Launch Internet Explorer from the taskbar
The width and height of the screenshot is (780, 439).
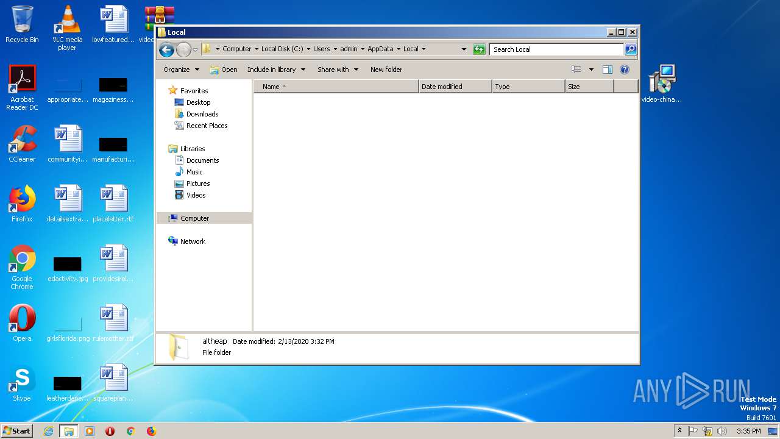pyautogui.click(x=49, y=431)
